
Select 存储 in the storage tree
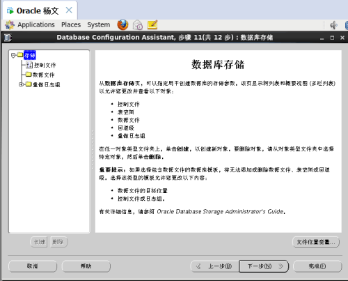[x=30, y=55]
